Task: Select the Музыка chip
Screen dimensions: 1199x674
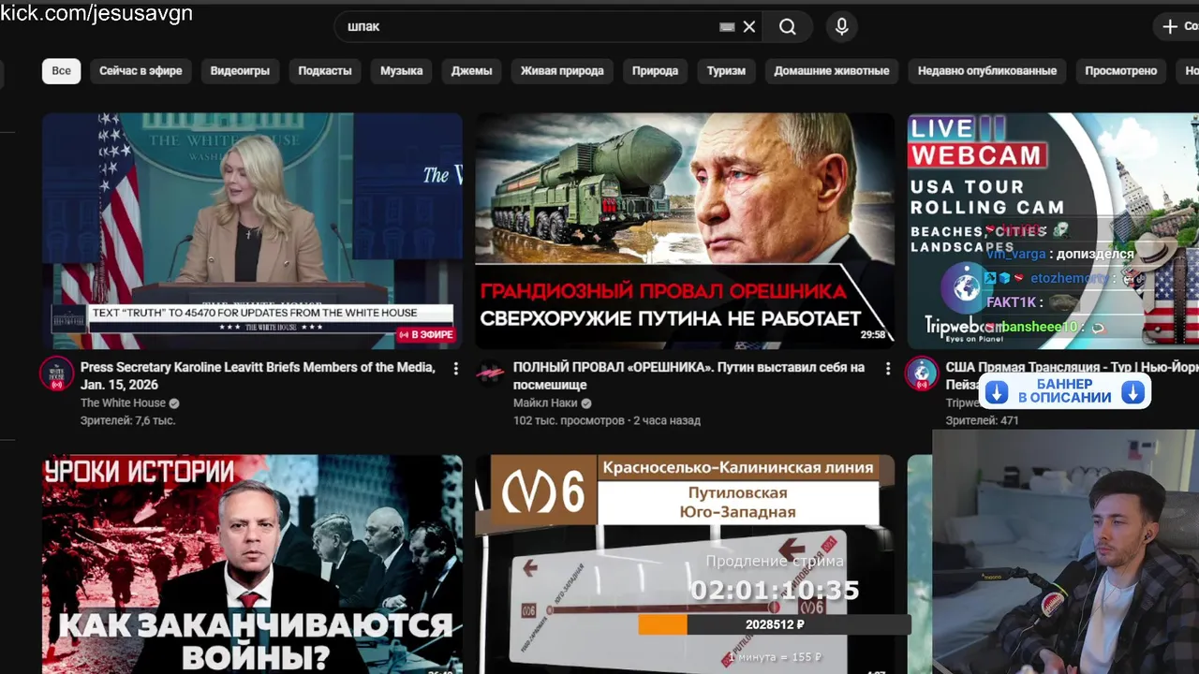Action: click(401, 71)
